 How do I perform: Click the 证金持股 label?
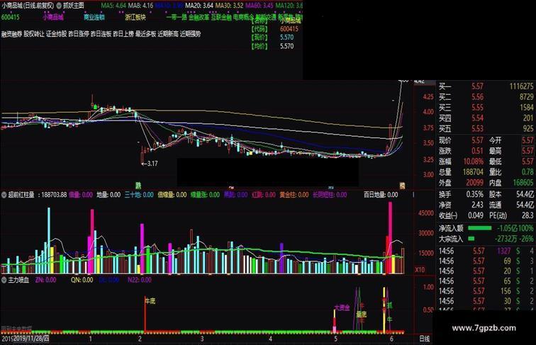57,34
